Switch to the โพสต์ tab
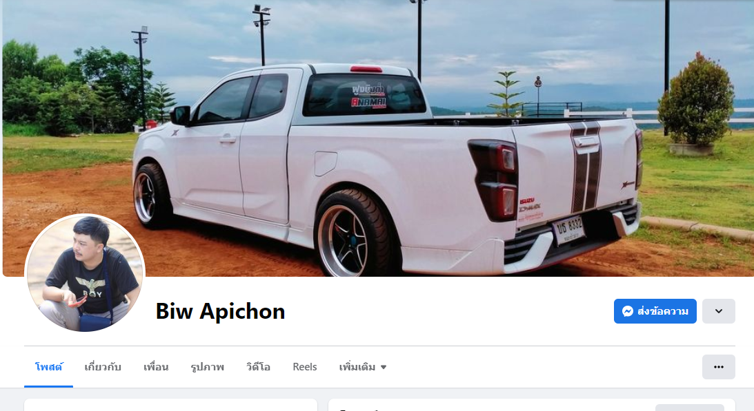Screen dimensions: 754x411 point(48,367)
